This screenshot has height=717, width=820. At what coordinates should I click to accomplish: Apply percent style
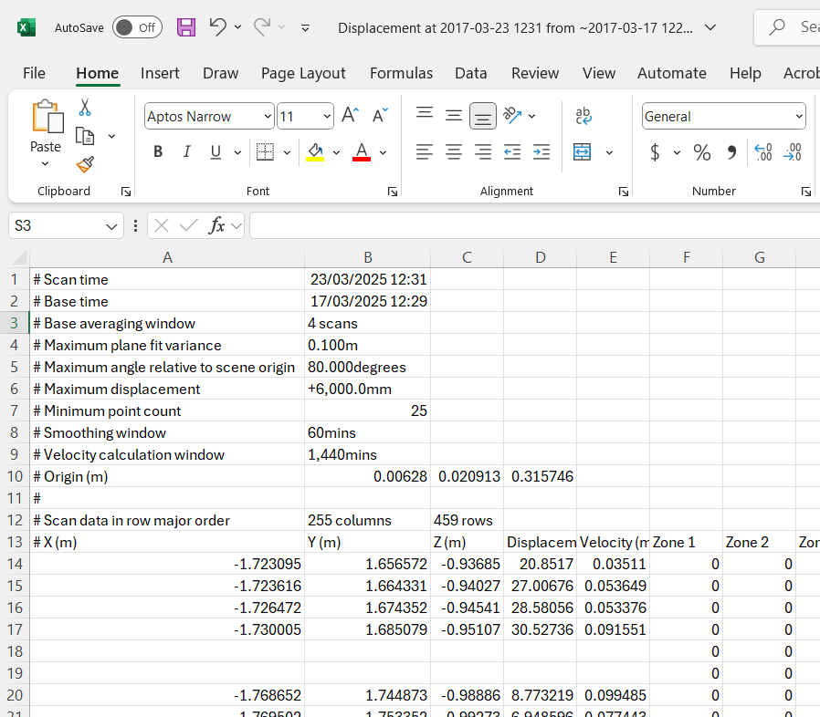pyautogui.click(x=702, y=152)
